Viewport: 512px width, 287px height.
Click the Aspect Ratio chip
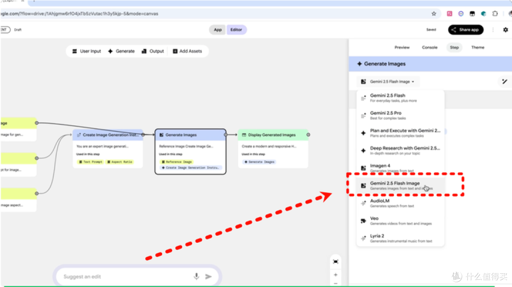pyautogui.click(x=119, y=162)
